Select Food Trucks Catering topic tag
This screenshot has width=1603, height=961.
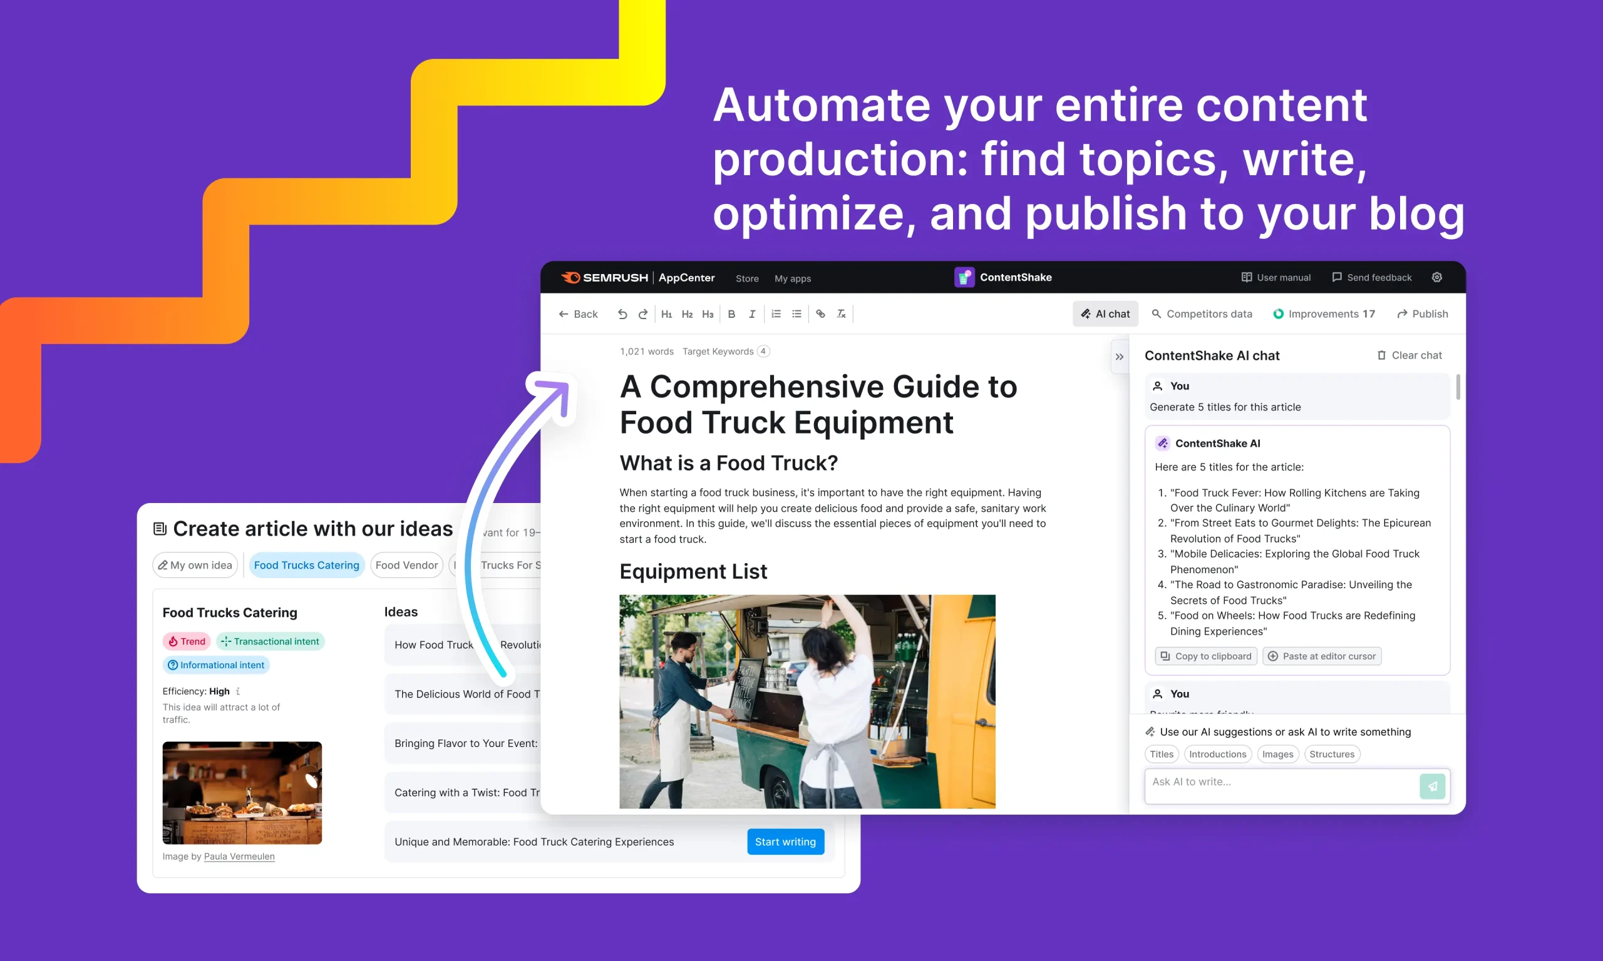306,564
